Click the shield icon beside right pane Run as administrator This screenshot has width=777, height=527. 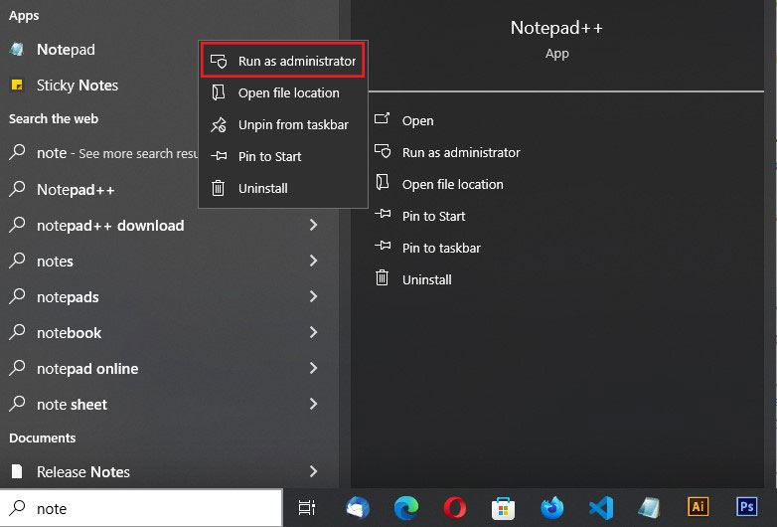pyautogui.click(x=383, y=151)
